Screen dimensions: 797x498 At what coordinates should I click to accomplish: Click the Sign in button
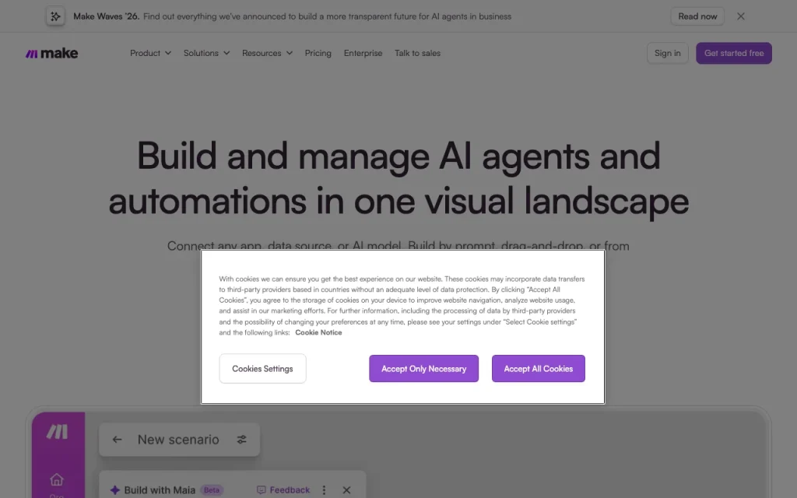click(x=667, y=53)
